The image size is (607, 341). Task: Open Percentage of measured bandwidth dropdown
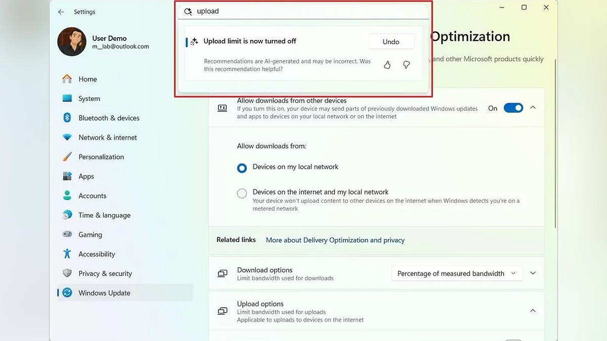pos(457,273)
